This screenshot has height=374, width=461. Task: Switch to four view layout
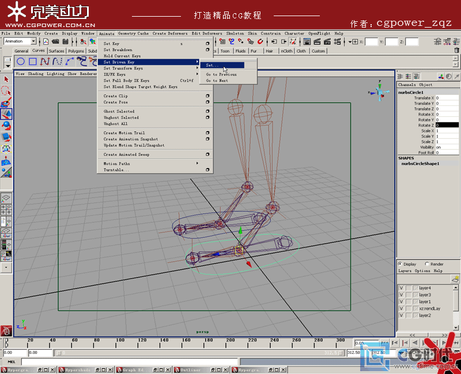click(6, 209)
